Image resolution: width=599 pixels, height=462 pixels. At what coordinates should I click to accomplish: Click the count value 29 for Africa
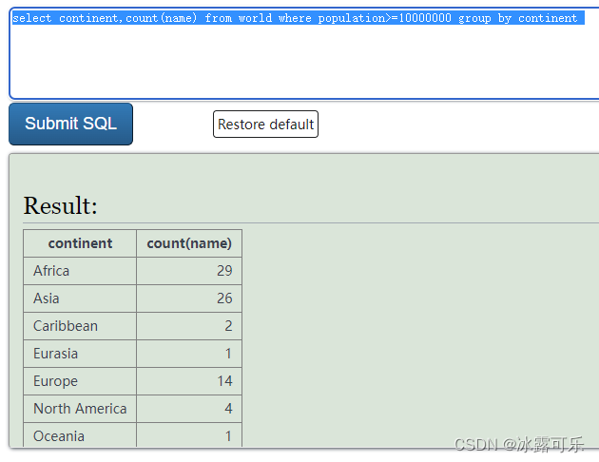pyautogui.click(x=189, y=271)
